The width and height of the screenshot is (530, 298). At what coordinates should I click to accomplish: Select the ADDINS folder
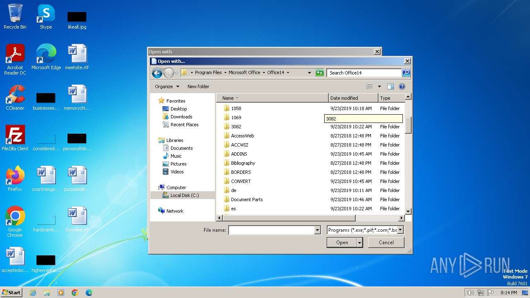[x=239, y=154]
